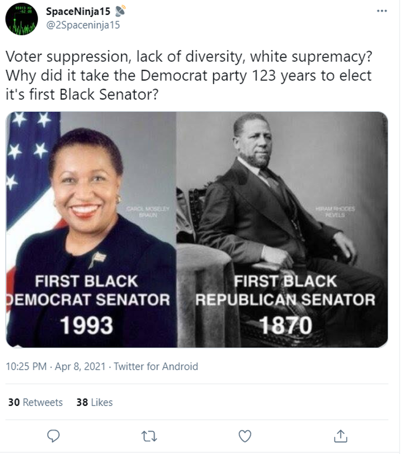View the 30 Retweets list
This screenshot has width=404, height=454.
(x=35, y=402)
